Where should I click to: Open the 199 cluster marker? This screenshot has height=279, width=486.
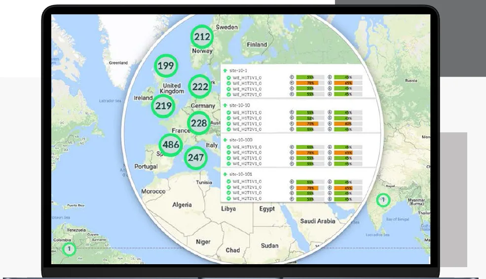click(x=166, y=66)
